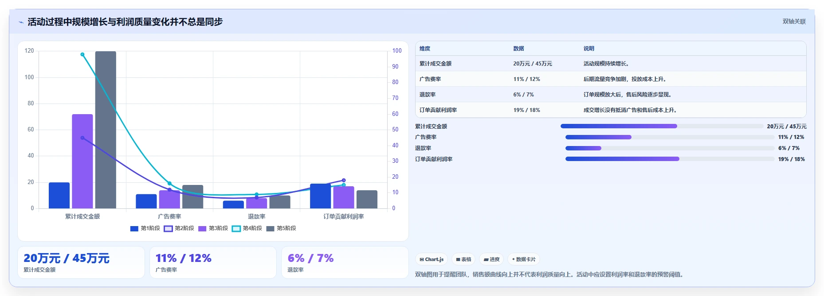This screenshot has width=824, height=296.
Task: Click table cell 11% / 12%
Action: [x=526, y=79]
